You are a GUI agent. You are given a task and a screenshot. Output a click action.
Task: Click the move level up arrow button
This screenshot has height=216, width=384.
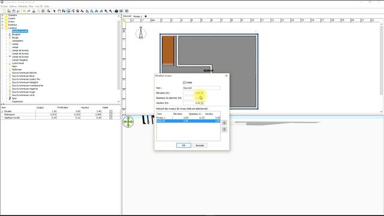coord(224,123)
